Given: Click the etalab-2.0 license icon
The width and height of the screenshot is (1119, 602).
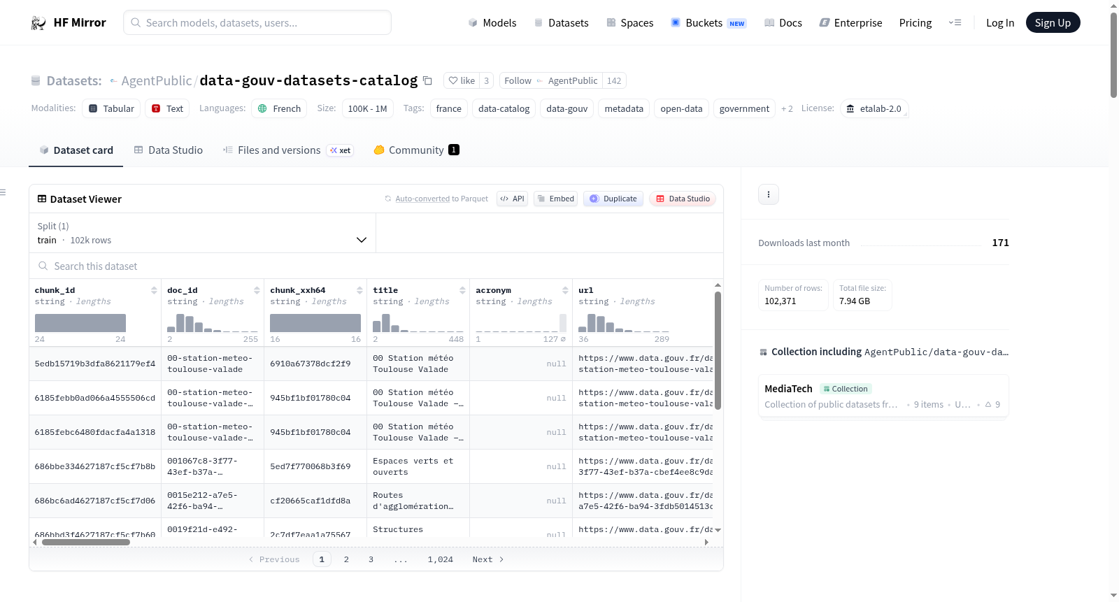Looking at the screenshot, I should [850, 108].
